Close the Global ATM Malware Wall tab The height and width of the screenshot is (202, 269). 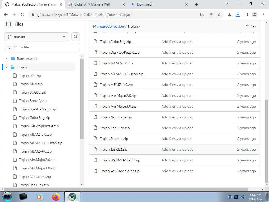124,5
